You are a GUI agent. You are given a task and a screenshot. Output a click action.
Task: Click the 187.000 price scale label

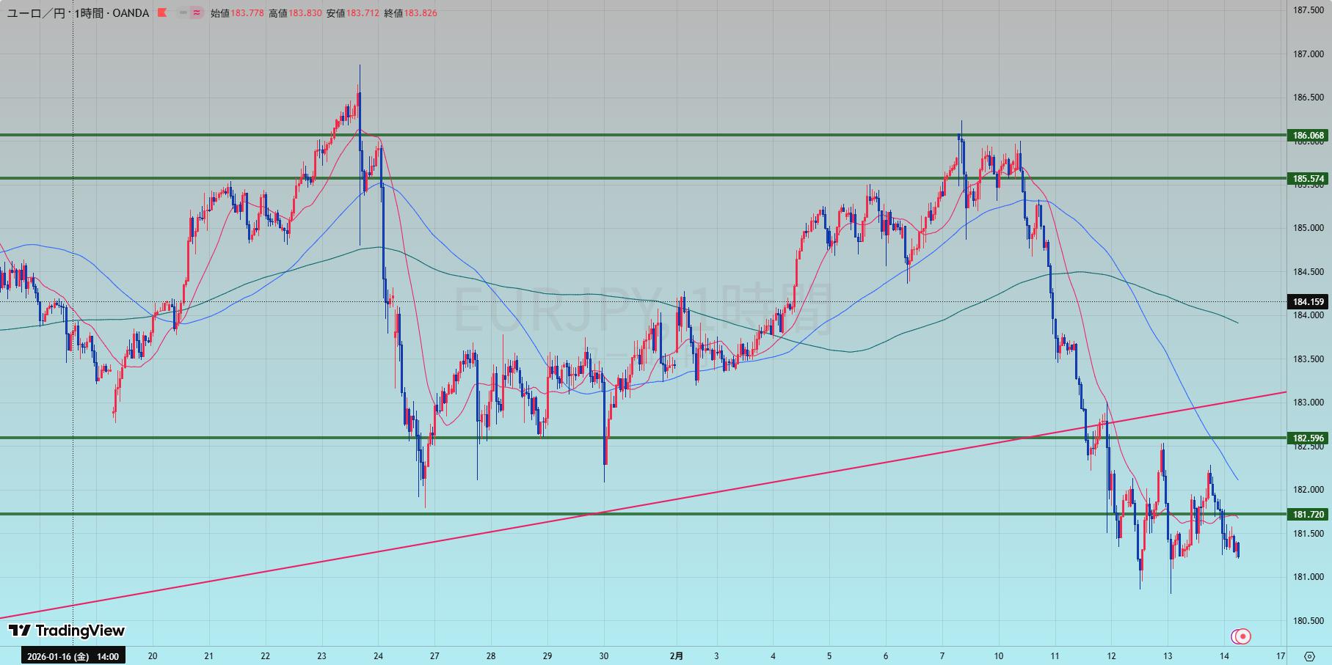point(1309,54)
